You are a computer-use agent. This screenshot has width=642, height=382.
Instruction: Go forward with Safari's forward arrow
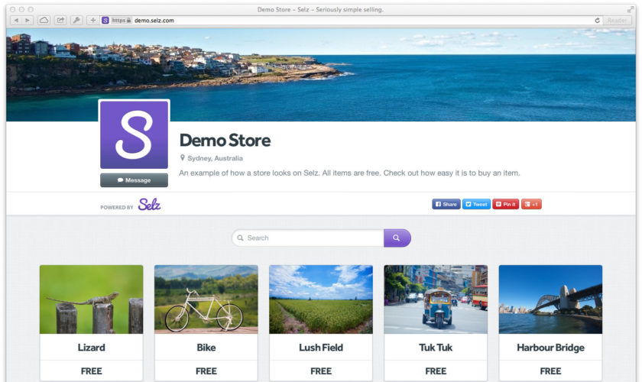pos(28,20)
